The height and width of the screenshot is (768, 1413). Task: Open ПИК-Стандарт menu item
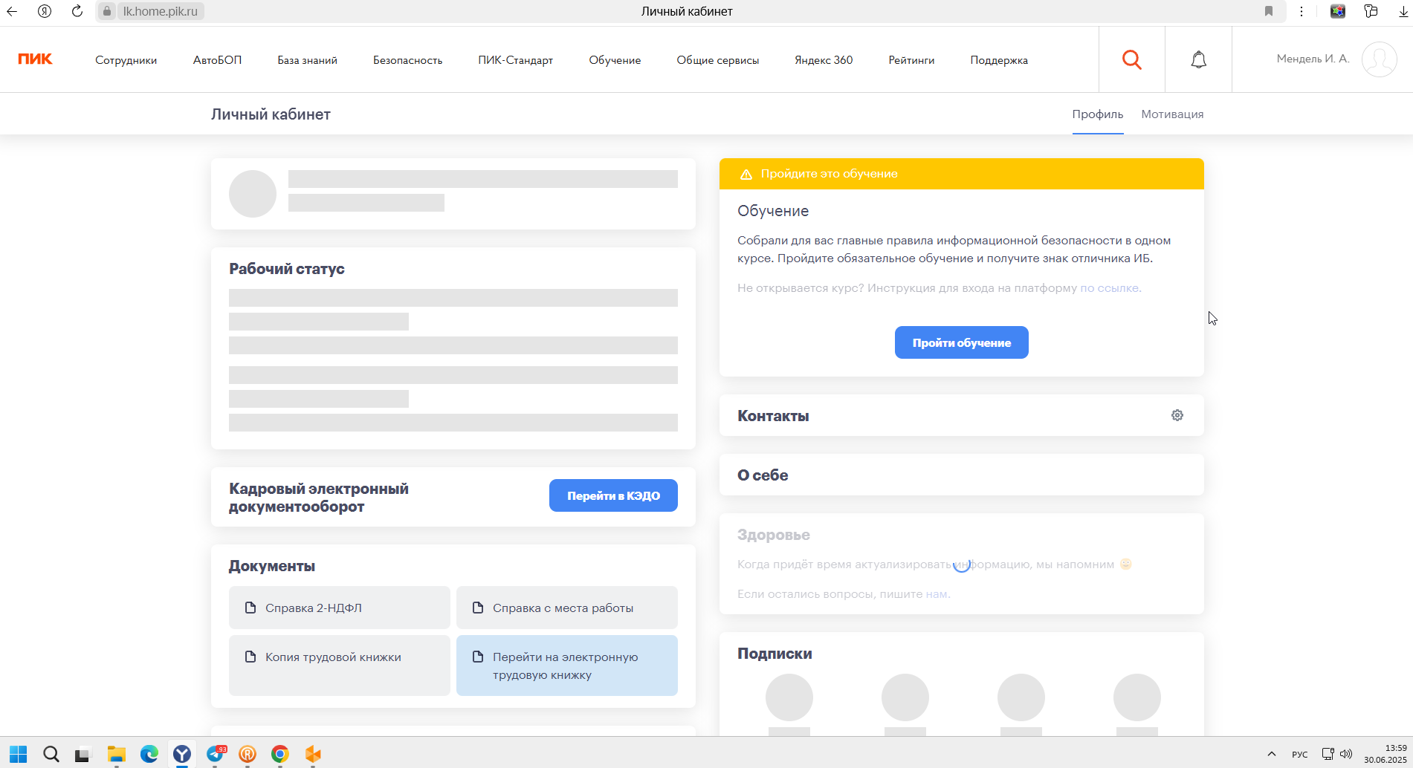point(515,60)
